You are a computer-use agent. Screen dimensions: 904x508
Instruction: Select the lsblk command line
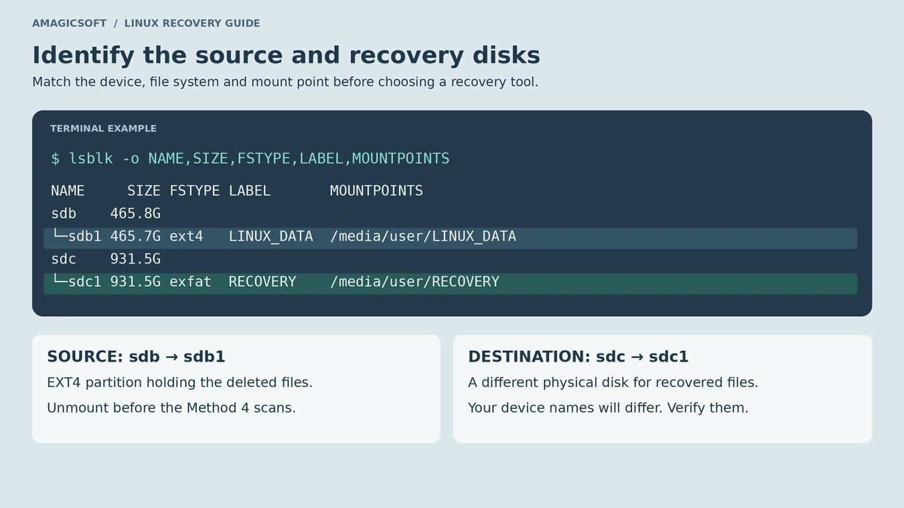pos(250,158)
